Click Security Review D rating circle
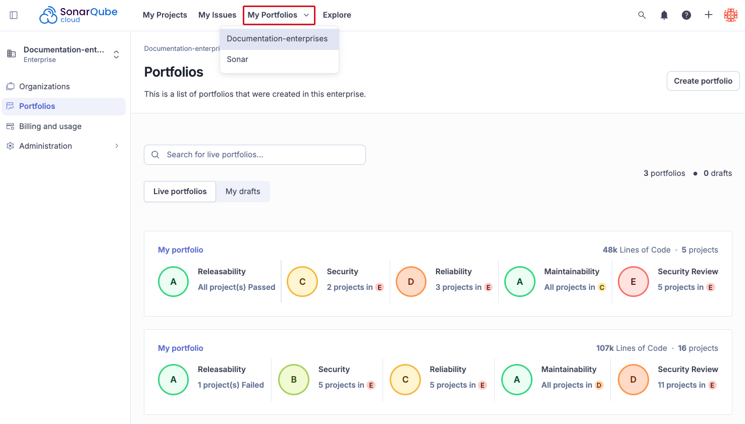Image resolution: width=745 pixels, height=424 pixels. coord(633,379)
